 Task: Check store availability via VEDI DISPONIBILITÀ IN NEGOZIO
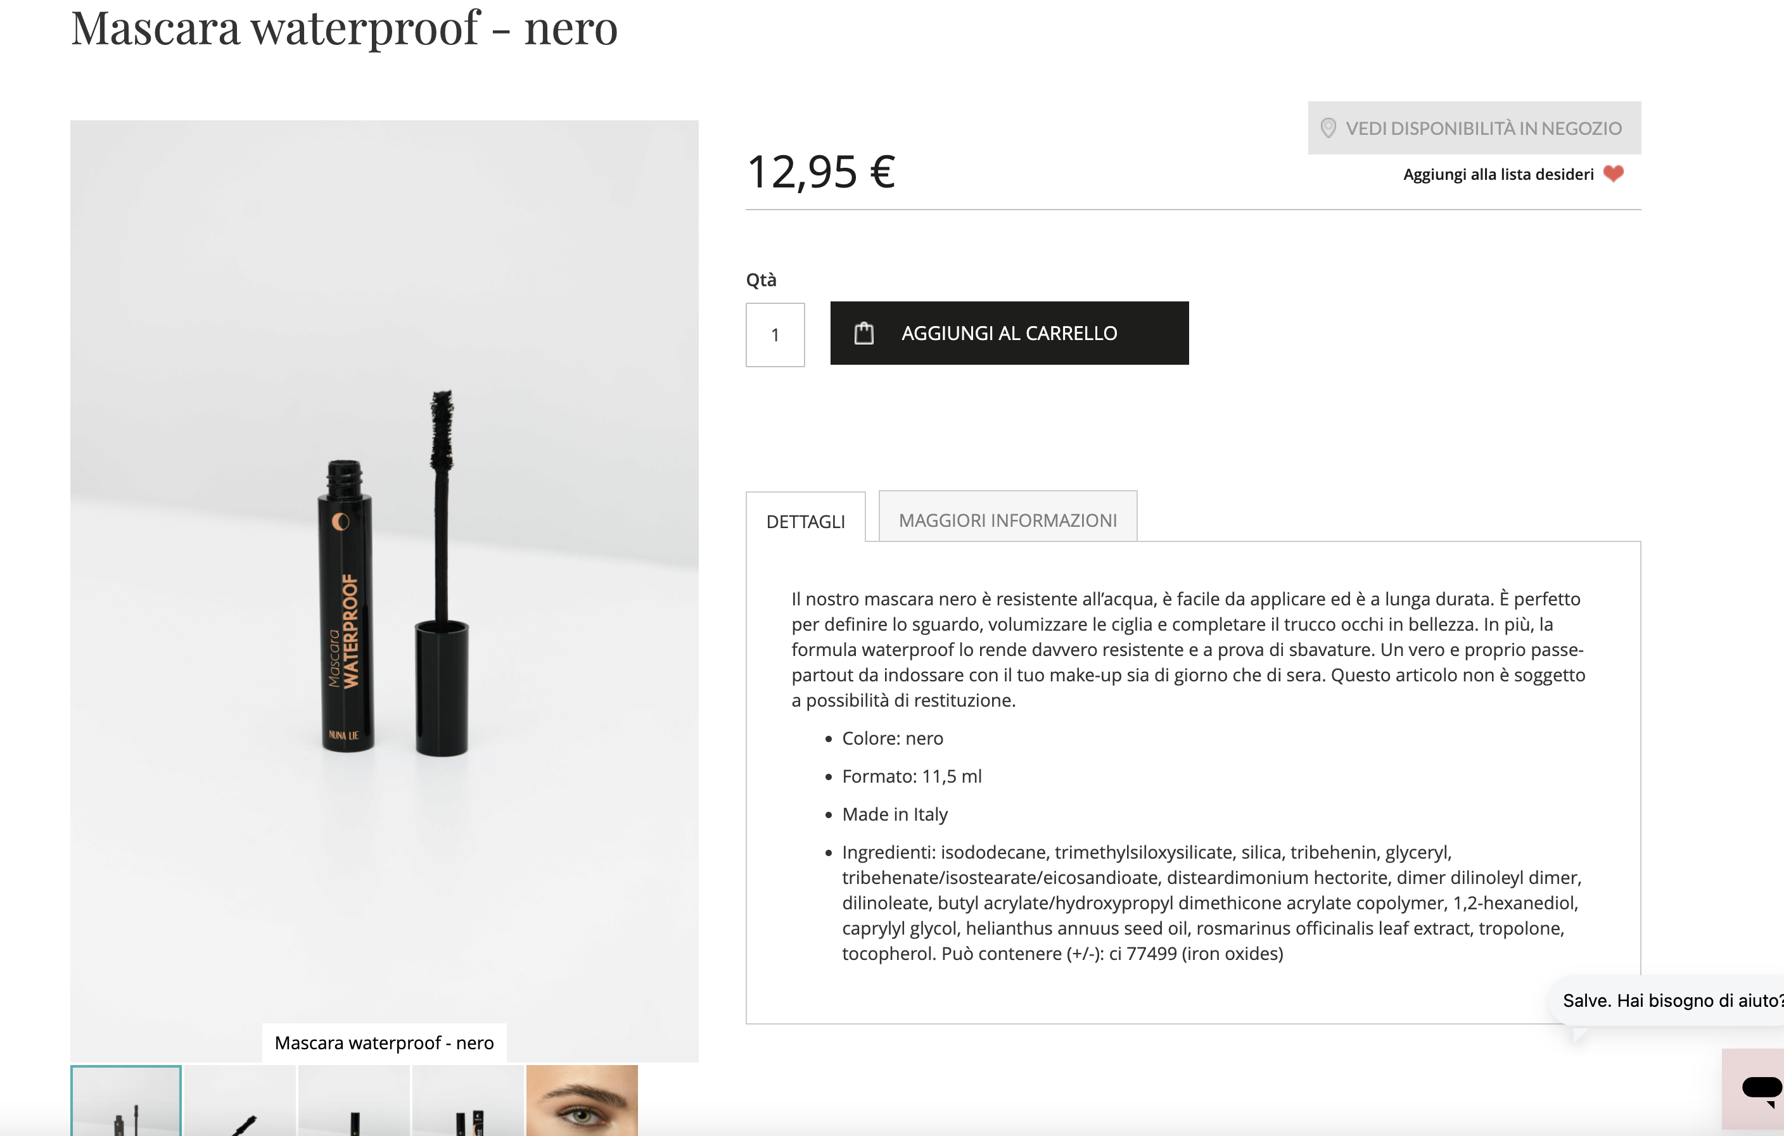(x=1474, y=128)
